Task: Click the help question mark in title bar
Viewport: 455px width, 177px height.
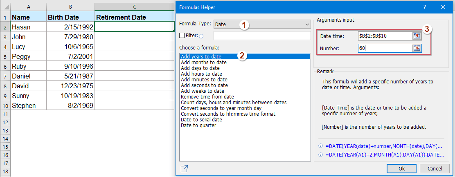Action: pos(426,7)
